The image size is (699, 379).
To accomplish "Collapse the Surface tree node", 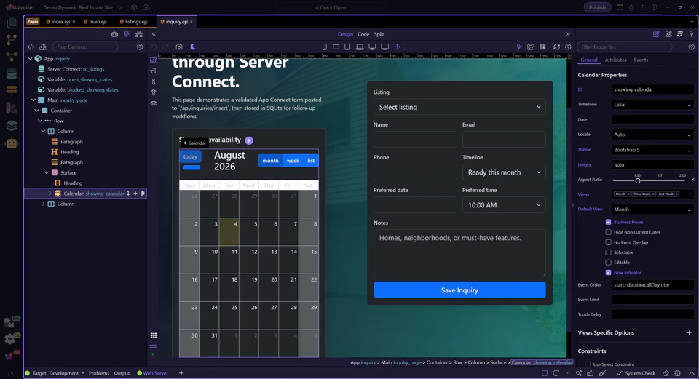I will point(47,173).
